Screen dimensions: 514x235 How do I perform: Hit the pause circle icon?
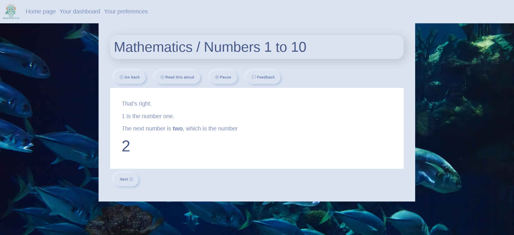pos(217,77)
